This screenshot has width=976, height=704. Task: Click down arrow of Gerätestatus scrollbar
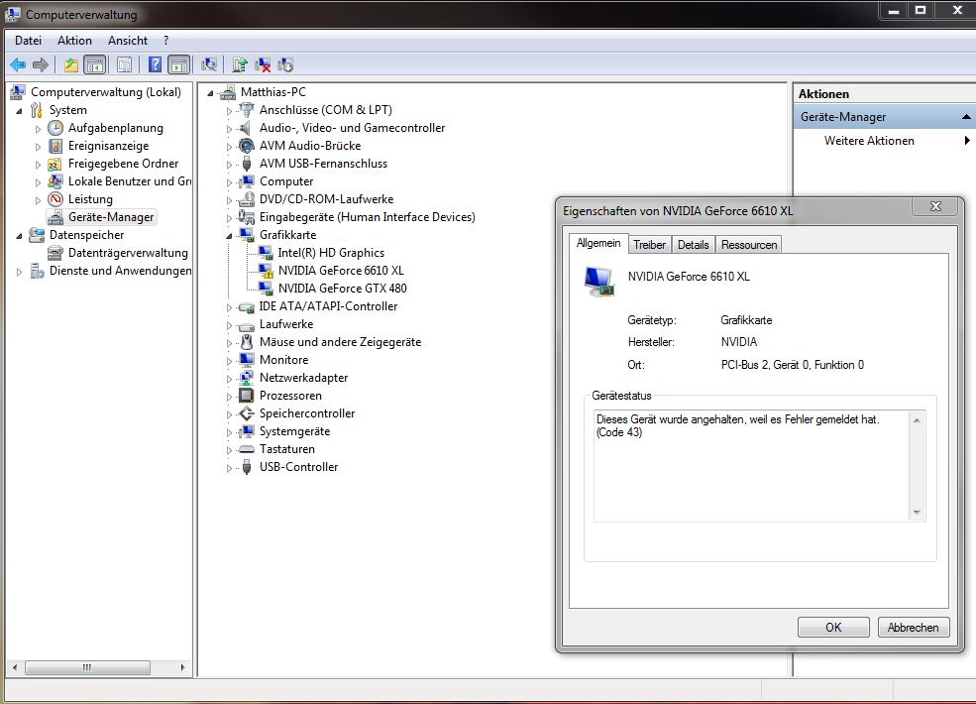coord(917,513)
